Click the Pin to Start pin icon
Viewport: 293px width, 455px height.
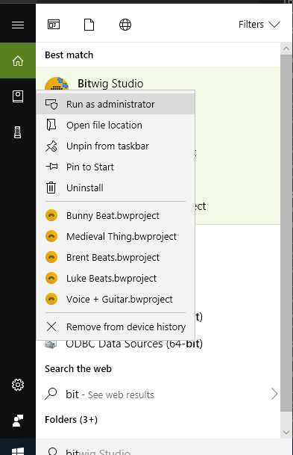click(52, 167)
